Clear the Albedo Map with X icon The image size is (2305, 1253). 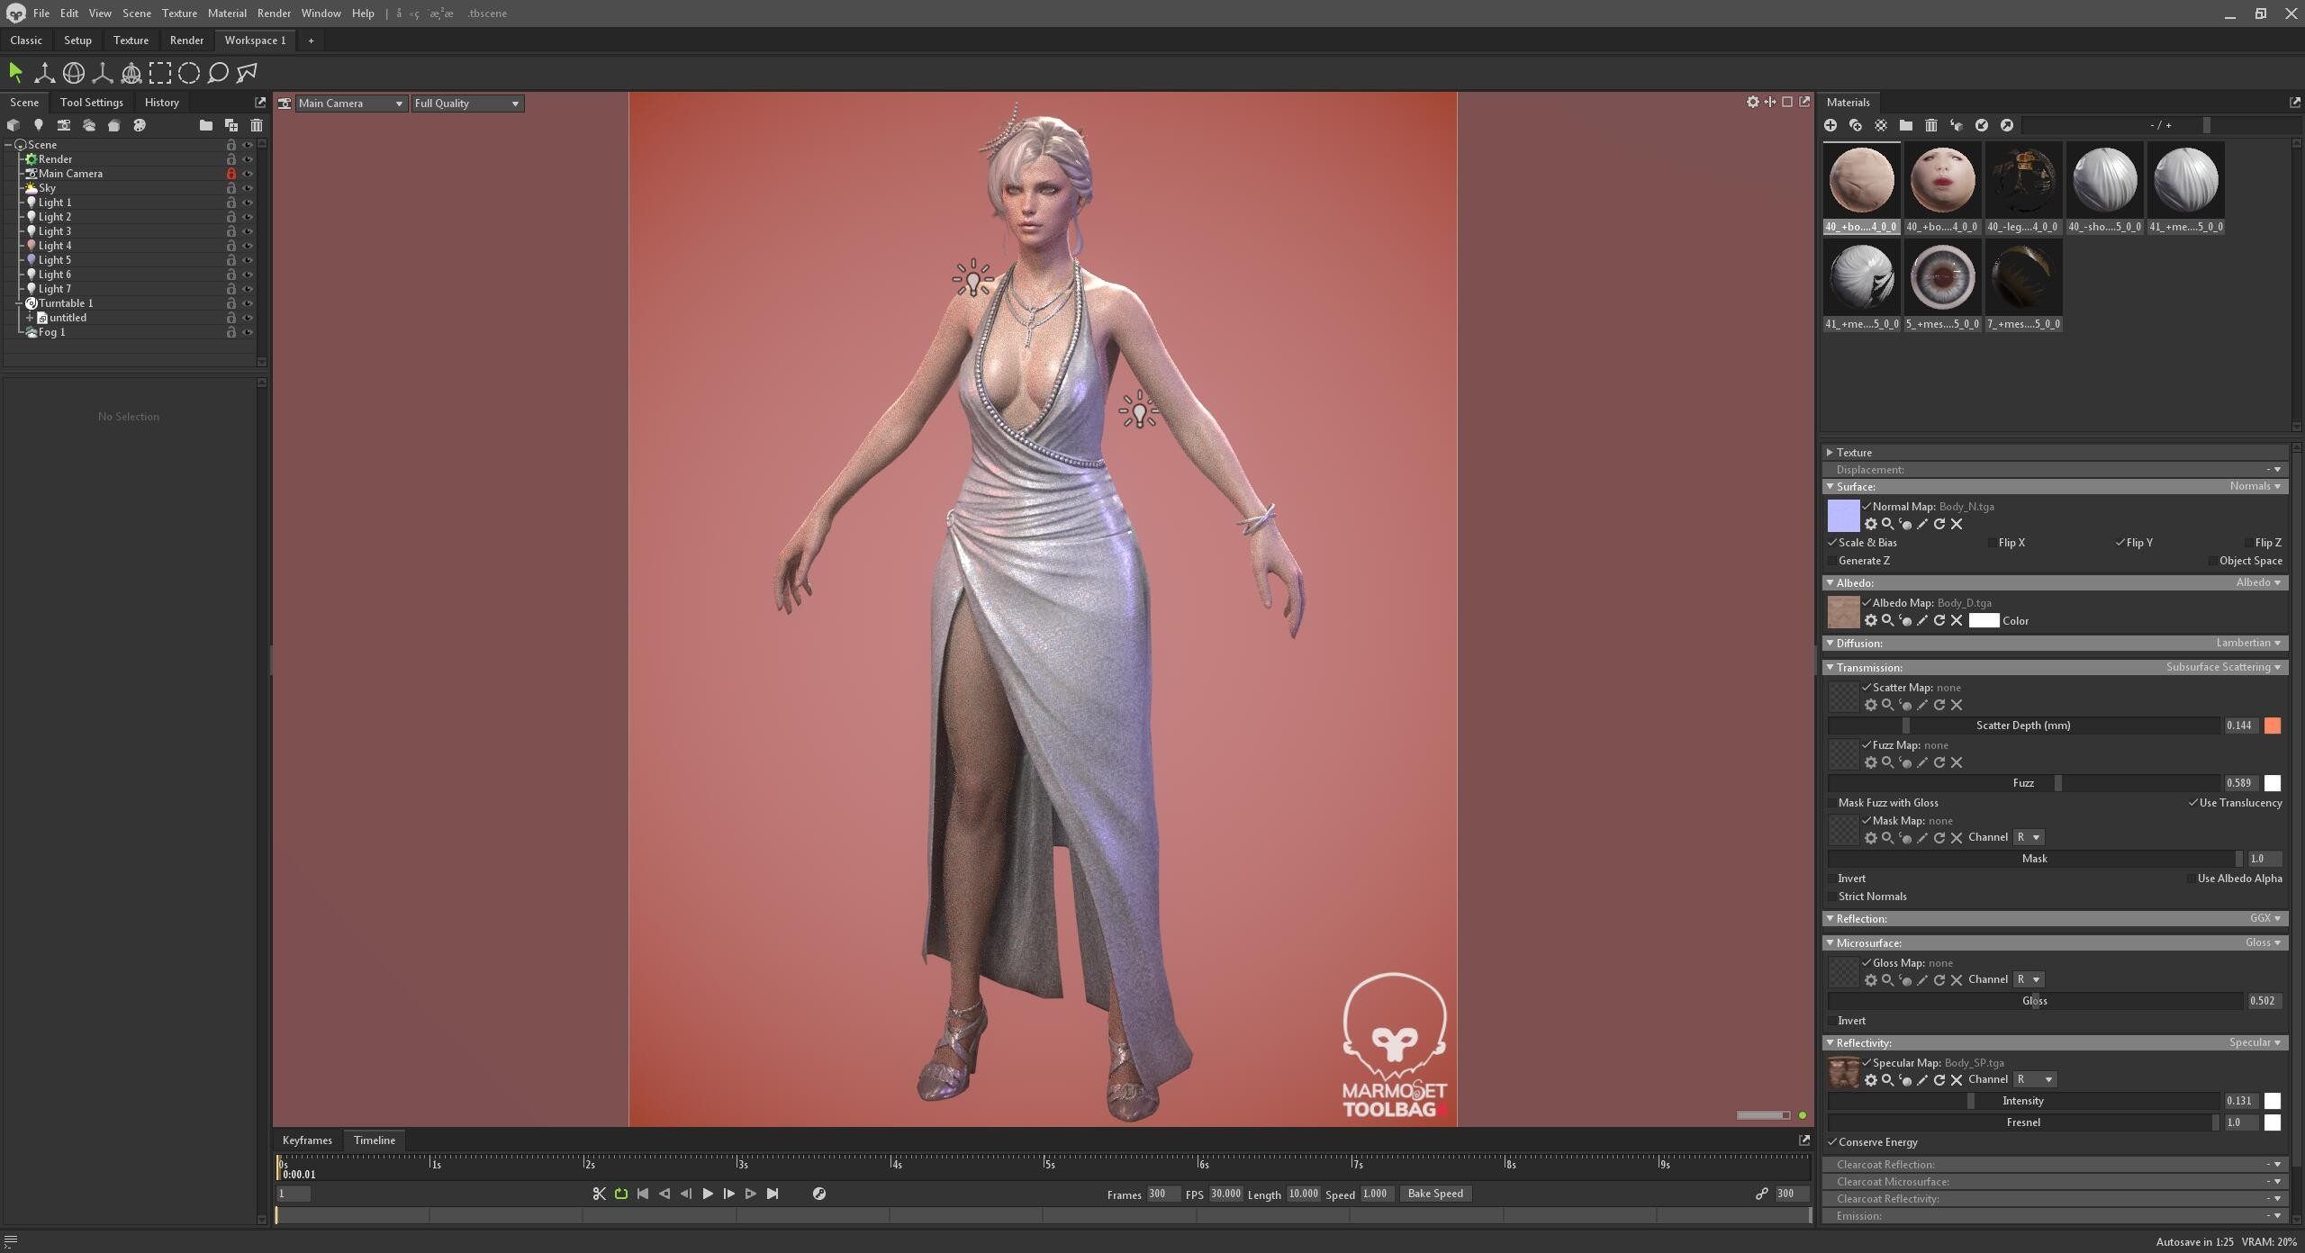tap(1957, 620)
